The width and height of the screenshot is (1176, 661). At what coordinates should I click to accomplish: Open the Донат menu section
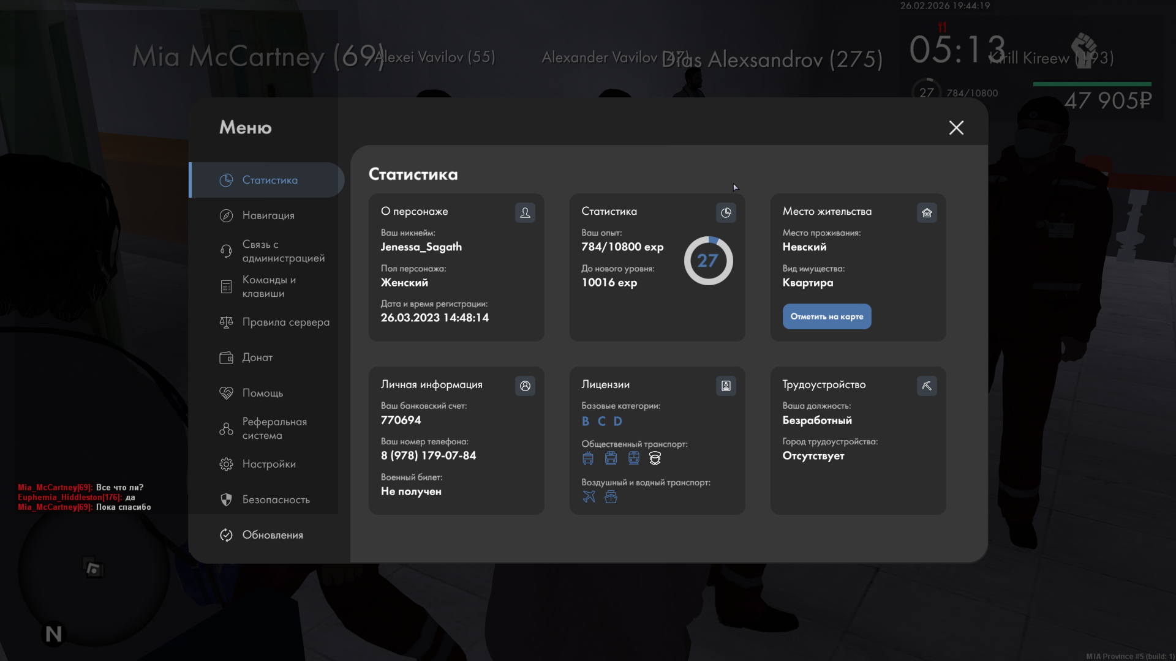(257, 357)
